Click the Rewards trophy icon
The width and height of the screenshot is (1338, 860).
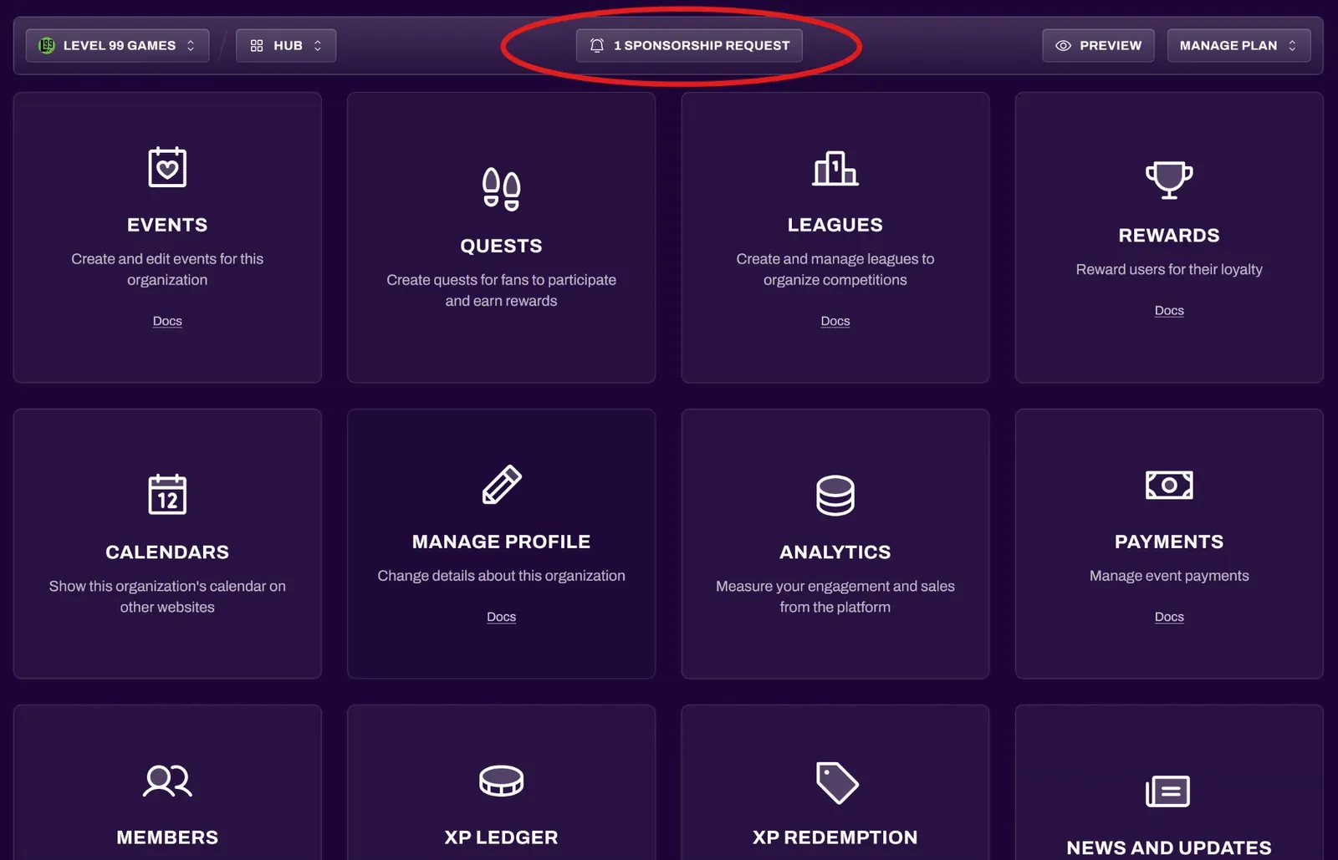[x=1169, y=179]
